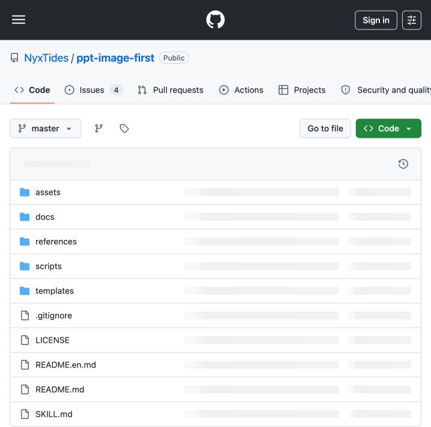Open appearance settings sliders icon

pos(412,20)
